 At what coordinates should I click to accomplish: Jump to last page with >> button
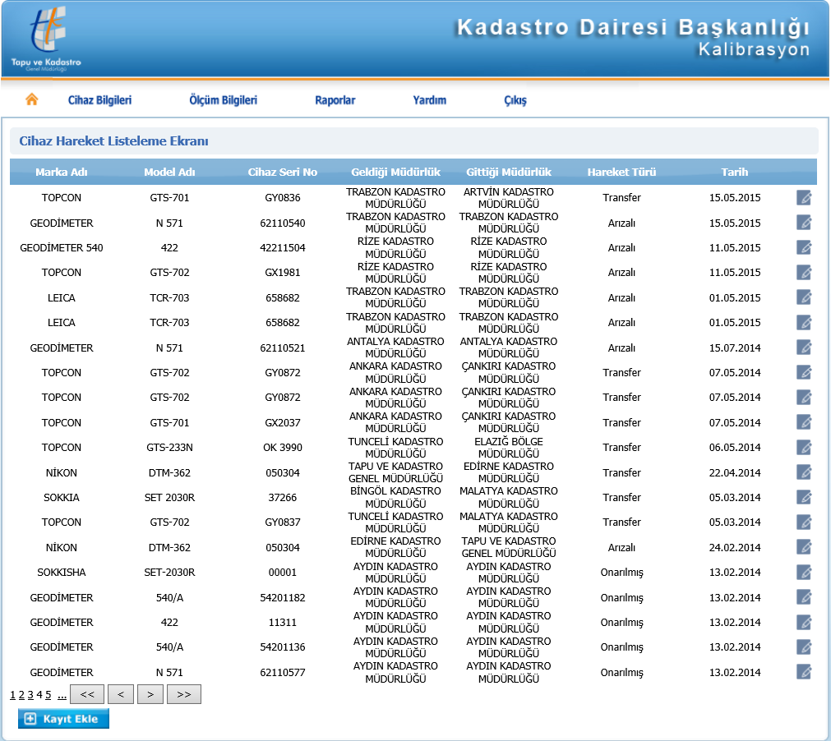(183, 695)
